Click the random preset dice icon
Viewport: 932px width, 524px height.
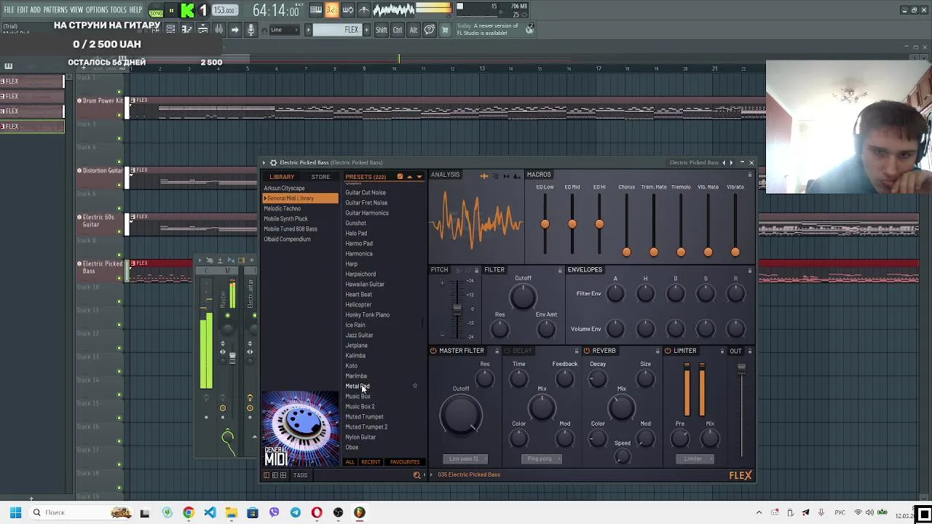[400, 177]
